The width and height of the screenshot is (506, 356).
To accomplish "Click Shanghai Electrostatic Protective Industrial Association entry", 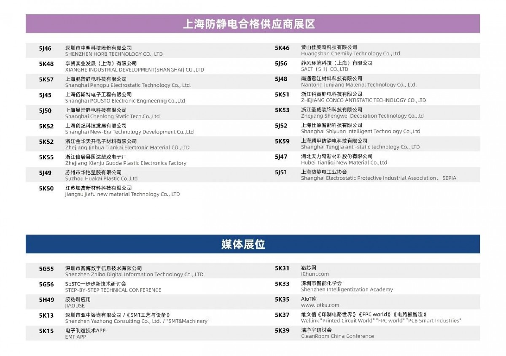I will point(378,178).
